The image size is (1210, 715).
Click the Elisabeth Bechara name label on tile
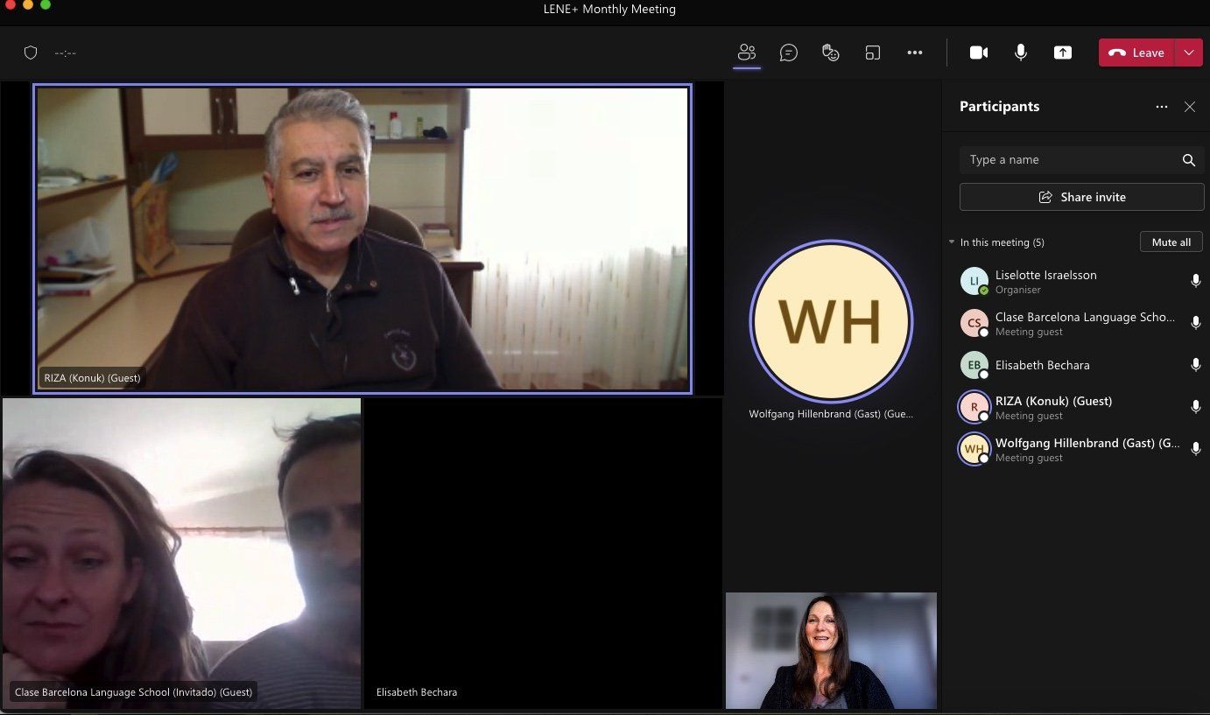[417, 692]
